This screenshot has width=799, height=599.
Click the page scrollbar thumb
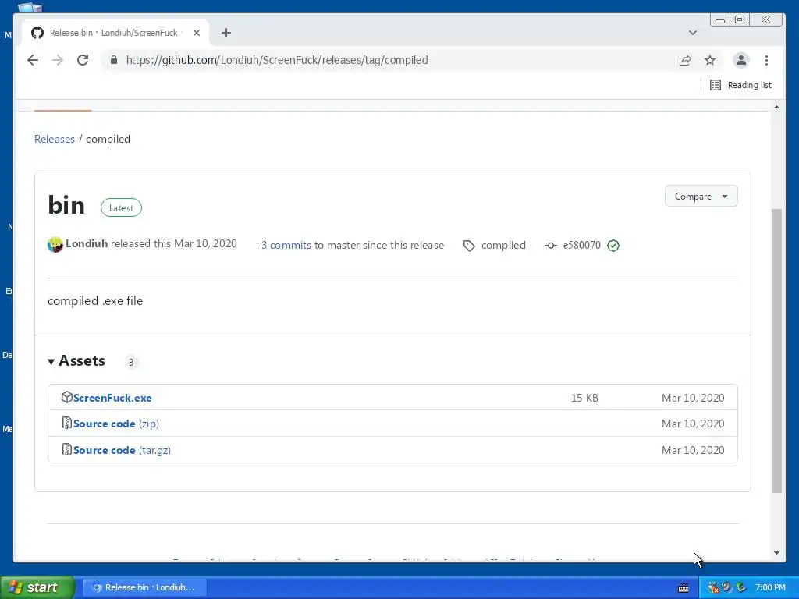click(x=776, y=350)
